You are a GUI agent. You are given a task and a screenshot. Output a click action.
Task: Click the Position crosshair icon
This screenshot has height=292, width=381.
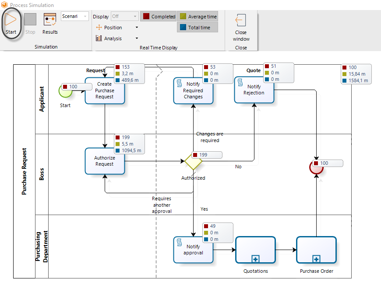pyautogui.click(x=99, y=28)
